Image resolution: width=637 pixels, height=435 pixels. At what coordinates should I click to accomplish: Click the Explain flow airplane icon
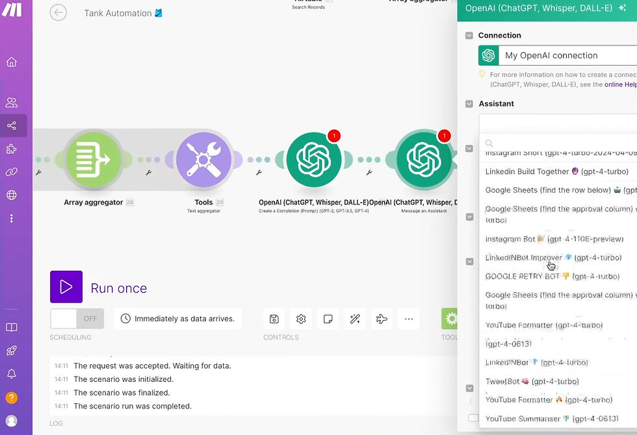tap(382, 319)
